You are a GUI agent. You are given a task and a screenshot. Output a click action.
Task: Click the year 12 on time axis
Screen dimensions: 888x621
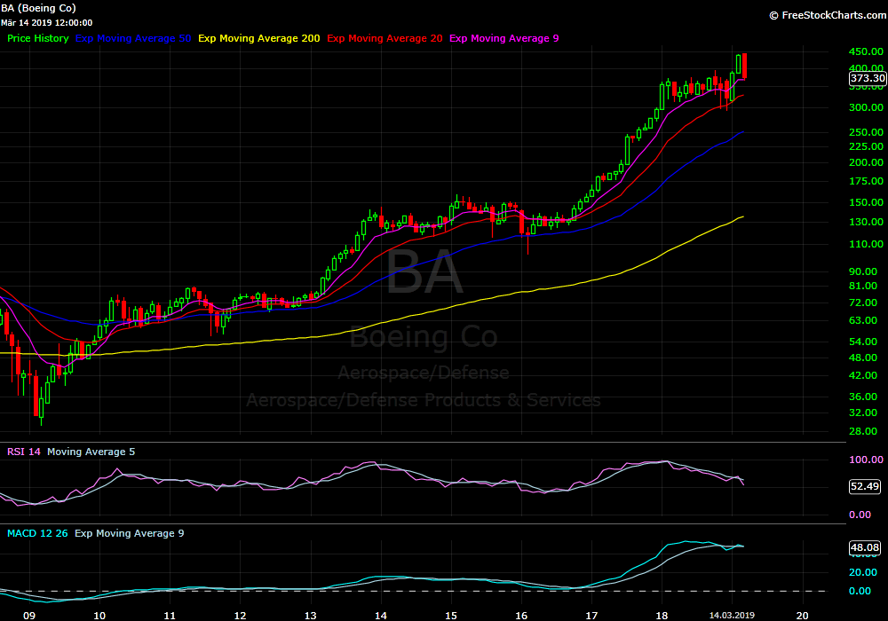coord(240,616)
